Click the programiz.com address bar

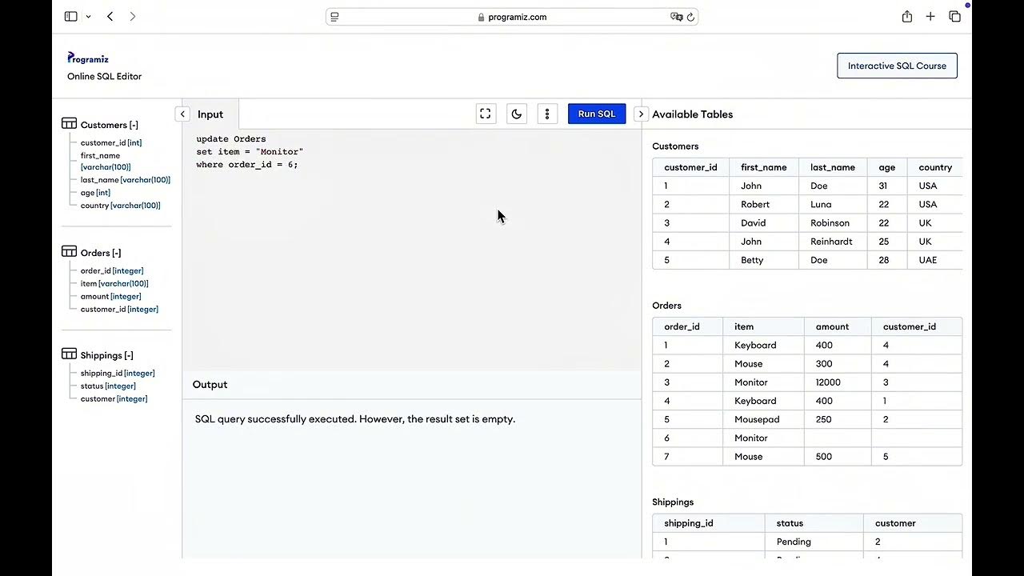[x=512, y=16]
